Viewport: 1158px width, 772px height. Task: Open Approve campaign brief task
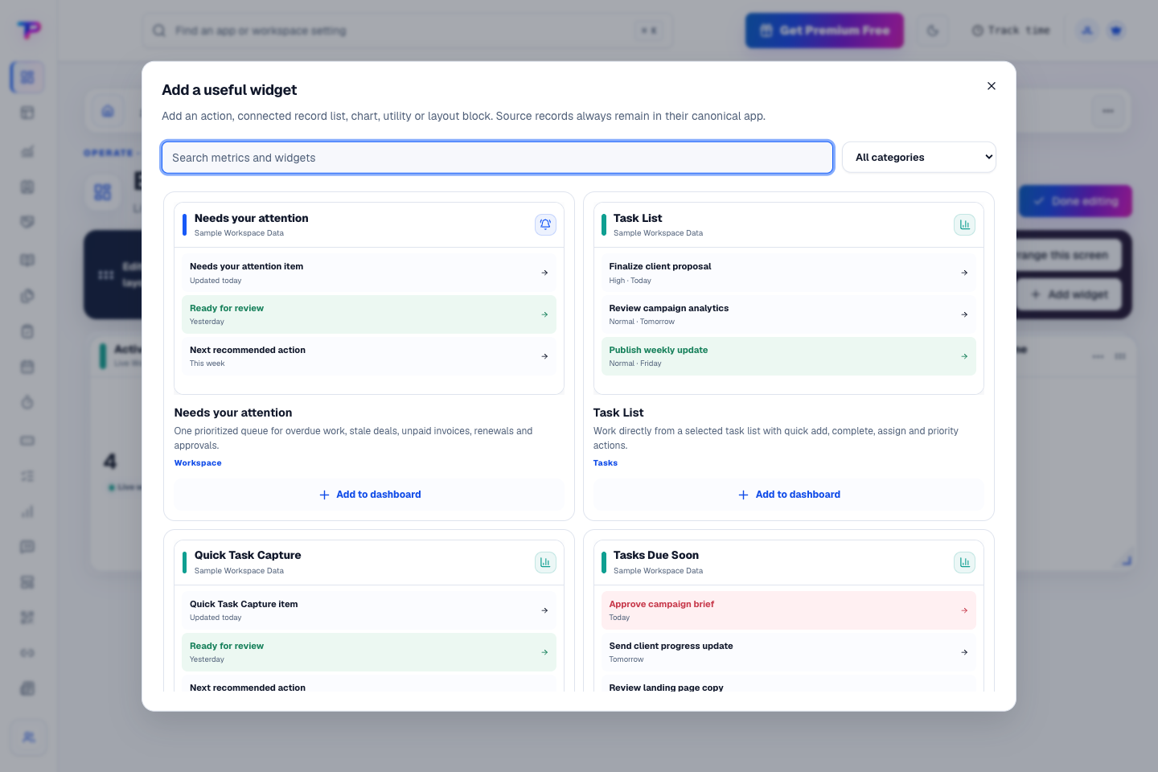click(x=788, y=610)
